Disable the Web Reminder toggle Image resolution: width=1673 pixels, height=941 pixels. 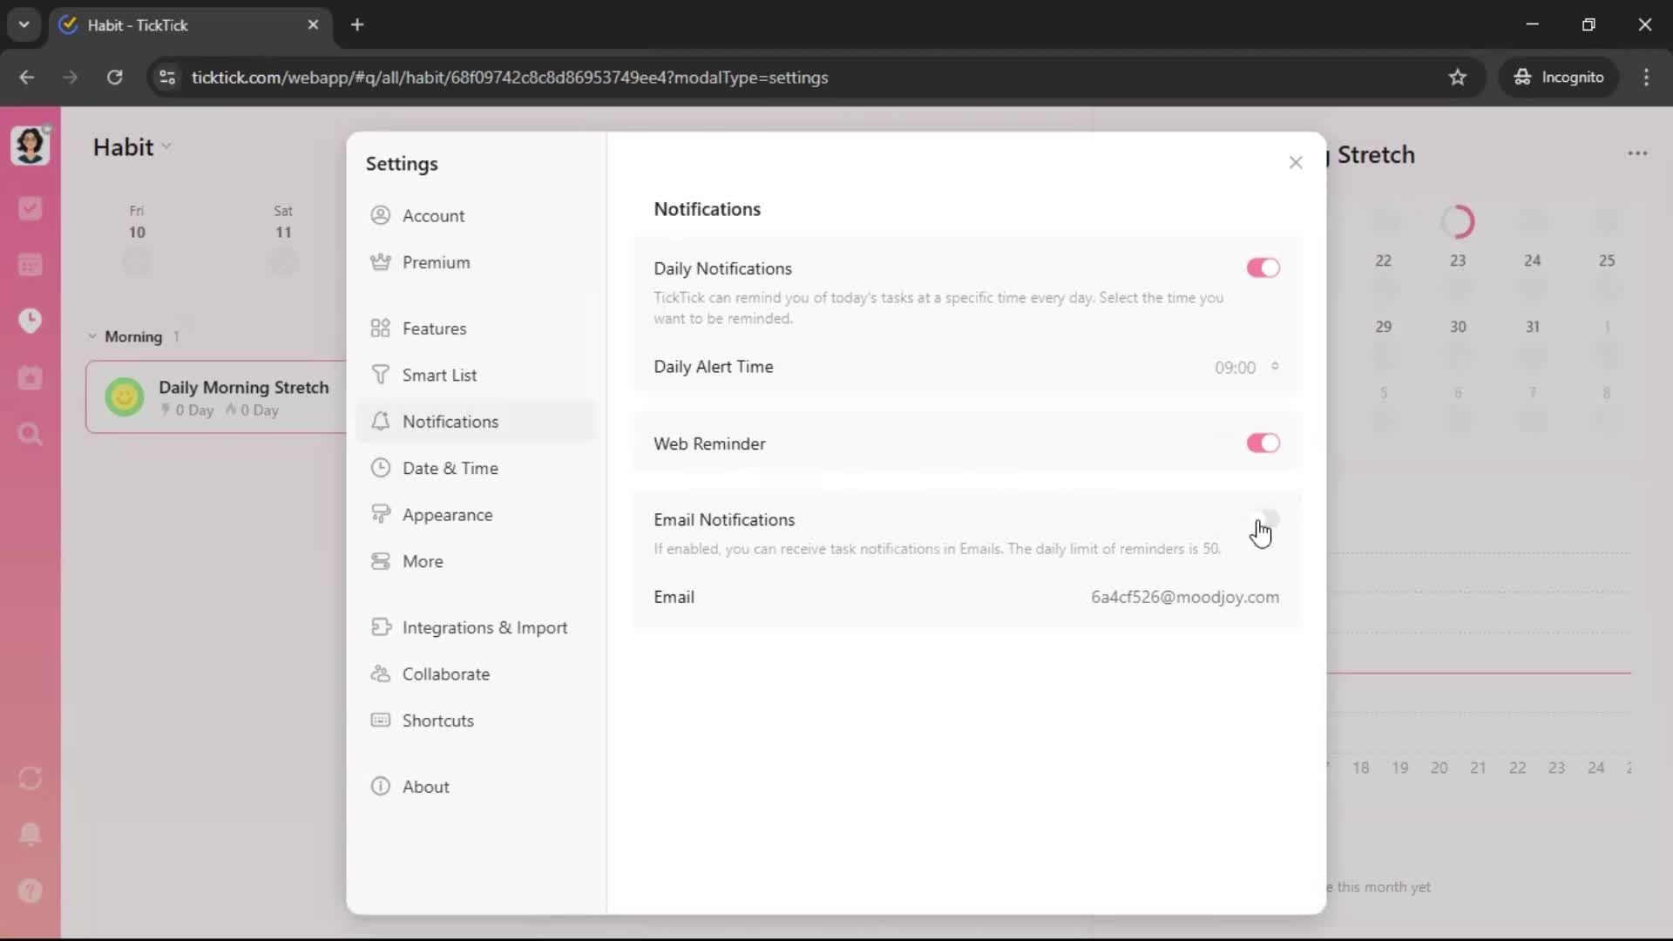point(1263,443)
